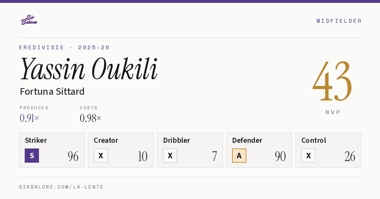Click the Striker score 96
This screenshot has width=380, height=199.
pos(73,156)
